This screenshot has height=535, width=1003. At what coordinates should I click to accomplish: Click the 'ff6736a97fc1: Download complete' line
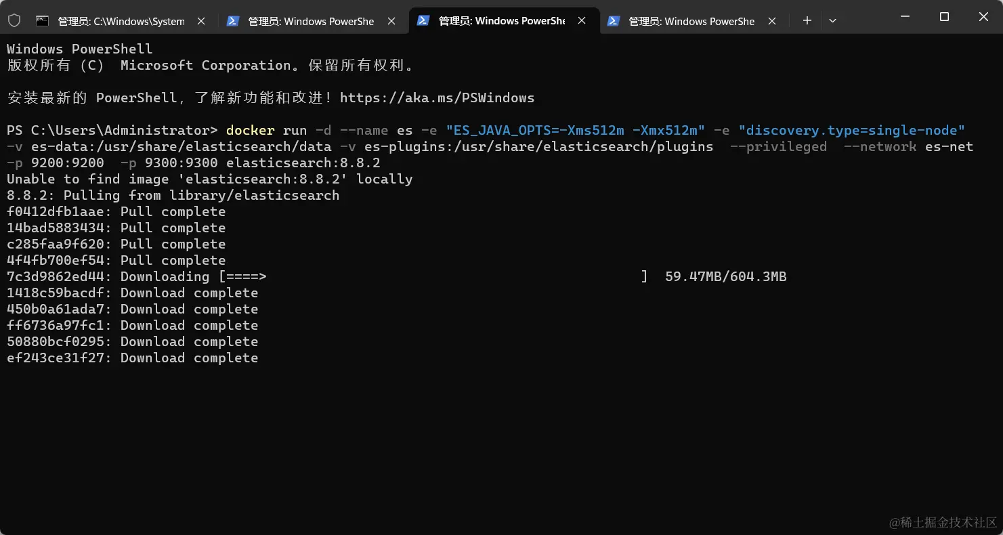pos(133,325)
